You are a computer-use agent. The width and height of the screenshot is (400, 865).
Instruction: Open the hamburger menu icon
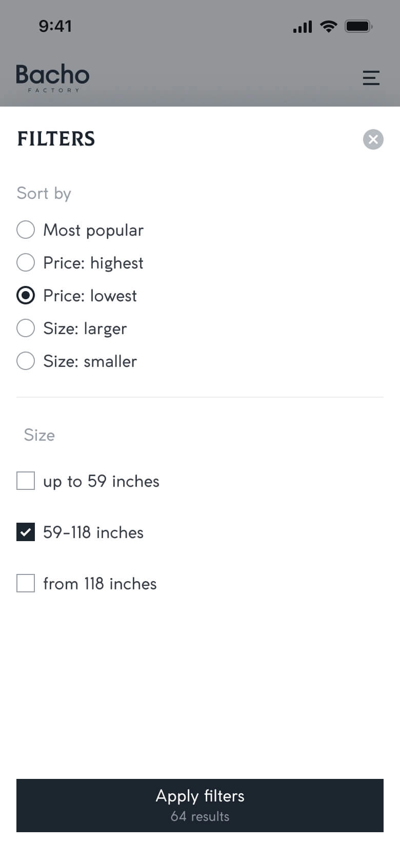click(x=371, y=77)
